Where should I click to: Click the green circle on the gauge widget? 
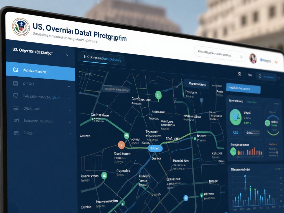pos(268,123)
